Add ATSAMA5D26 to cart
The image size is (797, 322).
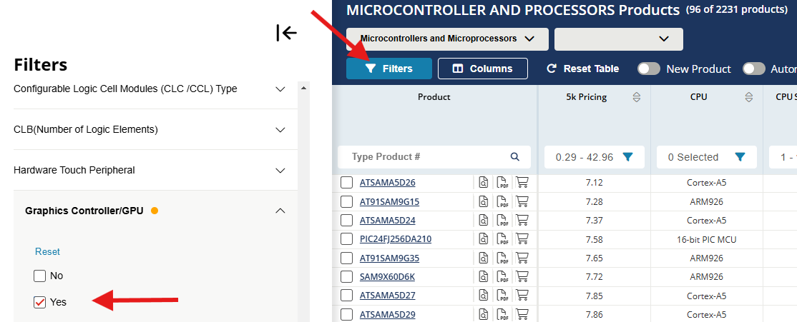click(x=522, y=183)
